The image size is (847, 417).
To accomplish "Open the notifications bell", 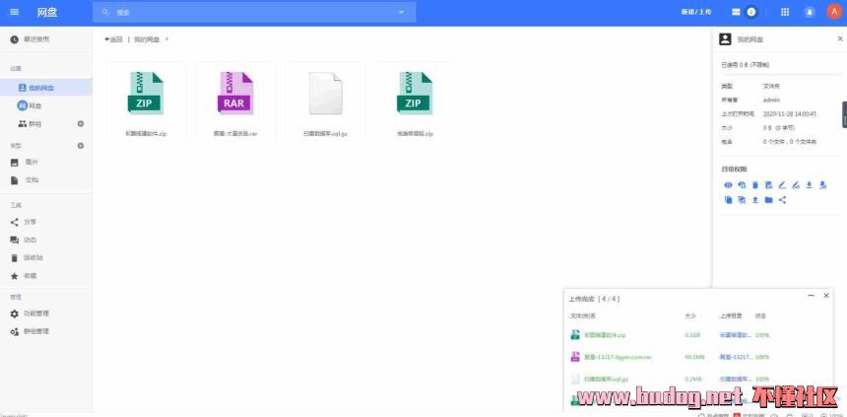I will [810, 12].
